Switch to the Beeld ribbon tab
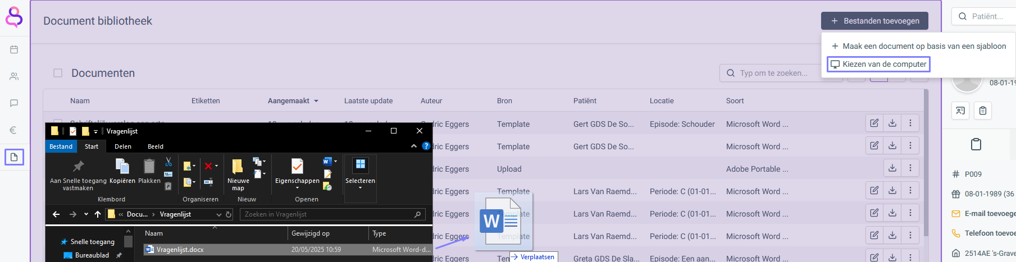Image resolution: width=1016 pixels, height=262 pixels. pos(156,146)
